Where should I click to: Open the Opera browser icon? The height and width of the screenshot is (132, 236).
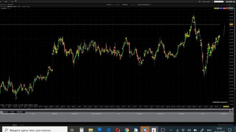tap(118, 130)
